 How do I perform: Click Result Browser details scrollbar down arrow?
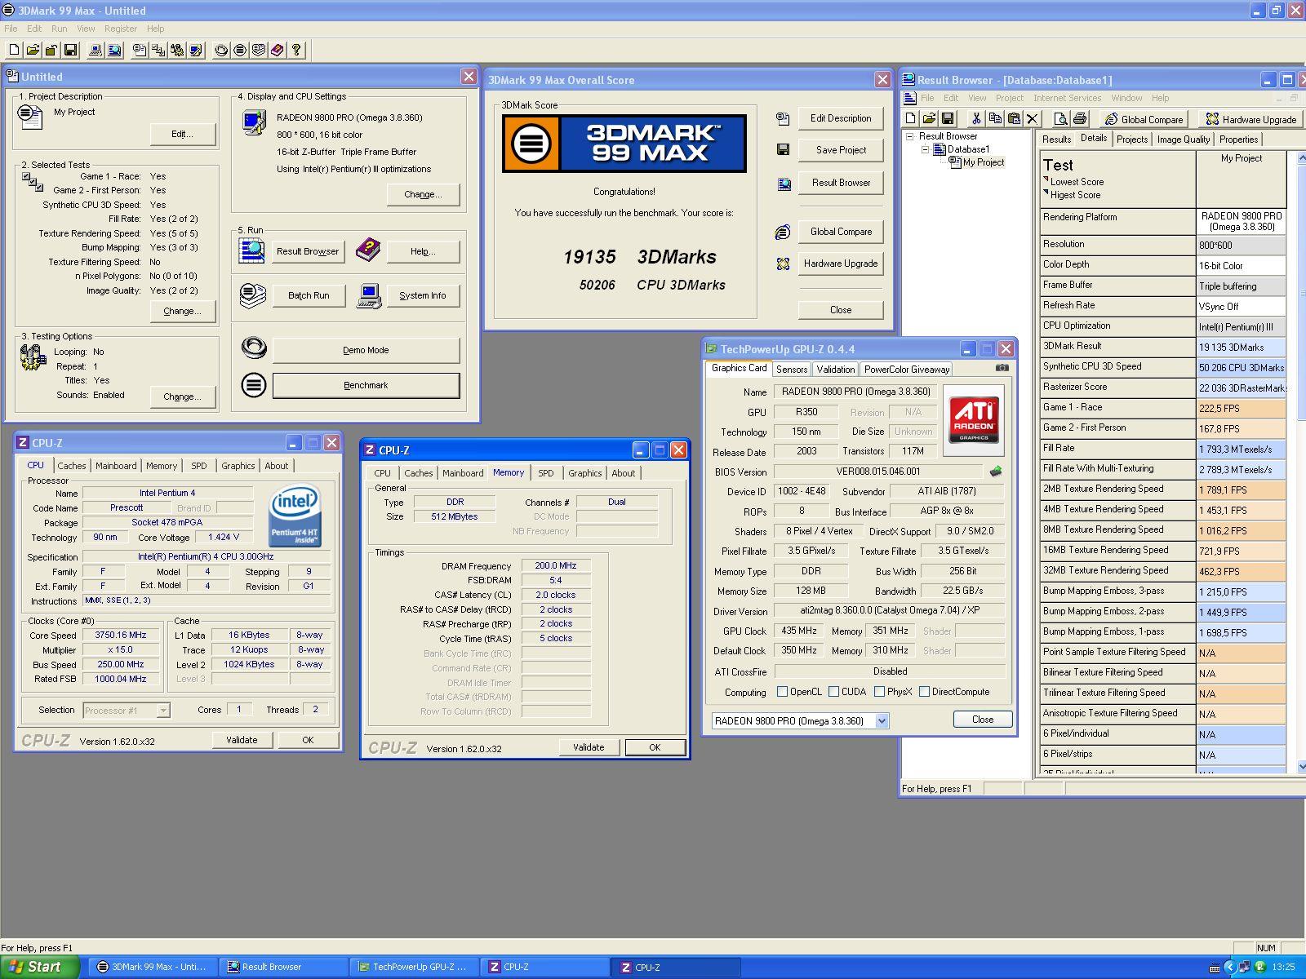point(1300,766)
